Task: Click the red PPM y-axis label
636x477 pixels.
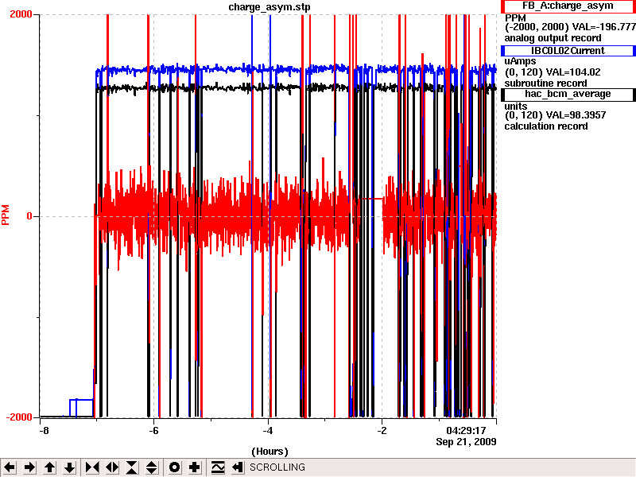Action: (x=6, y=215)
